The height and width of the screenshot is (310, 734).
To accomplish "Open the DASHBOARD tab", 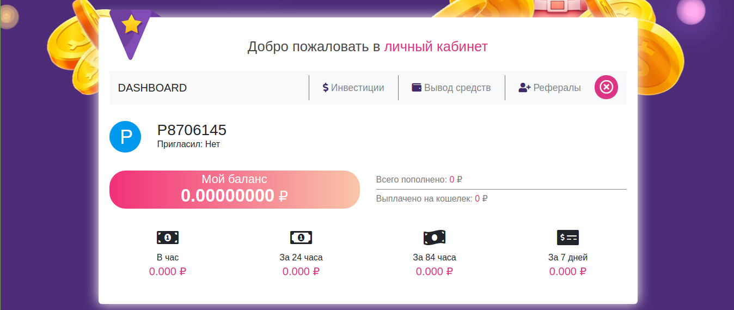I will tap(152, 88).
